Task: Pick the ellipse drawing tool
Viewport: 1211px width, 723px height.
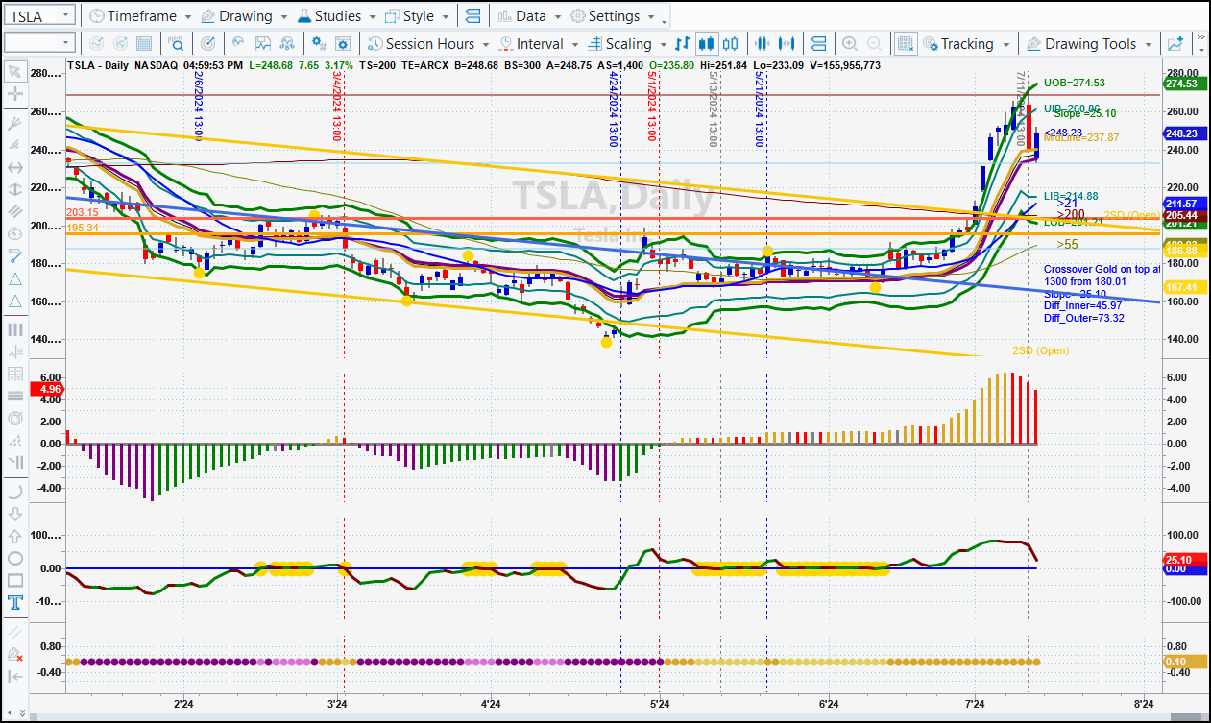Action: click(x=15, y=558)
